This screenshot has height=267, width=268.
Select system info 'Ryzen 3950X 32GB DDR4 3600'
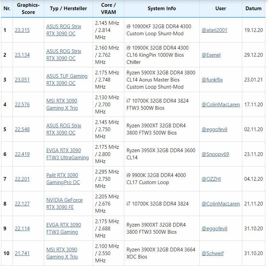162,154
